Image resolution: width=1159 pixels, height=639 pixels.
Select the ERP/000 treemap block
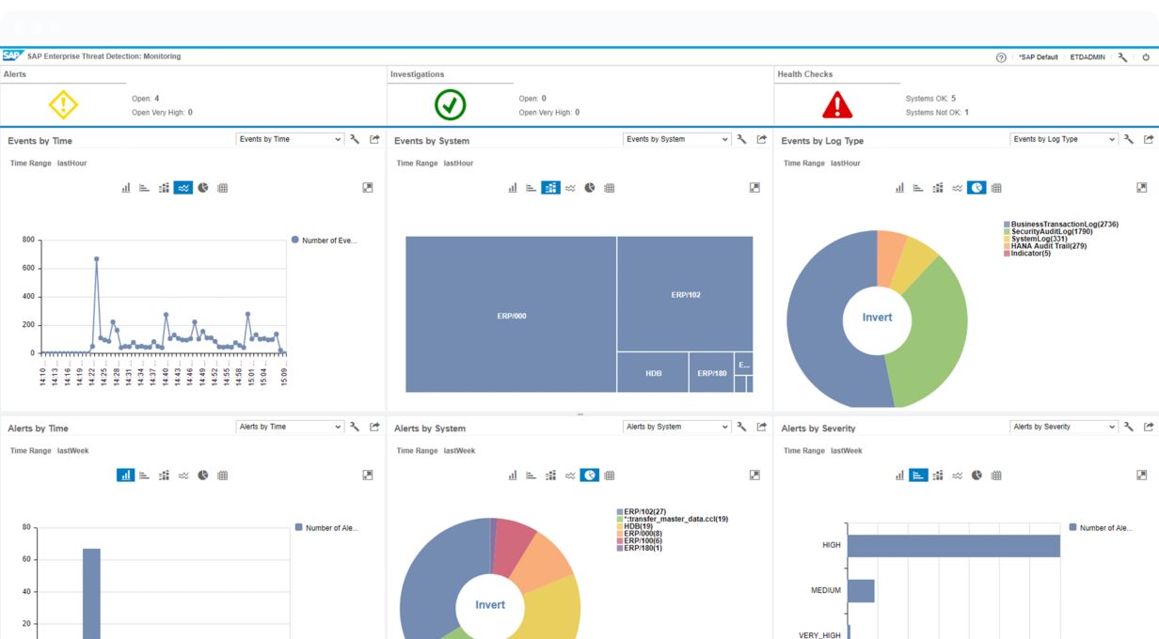point(511,316)
